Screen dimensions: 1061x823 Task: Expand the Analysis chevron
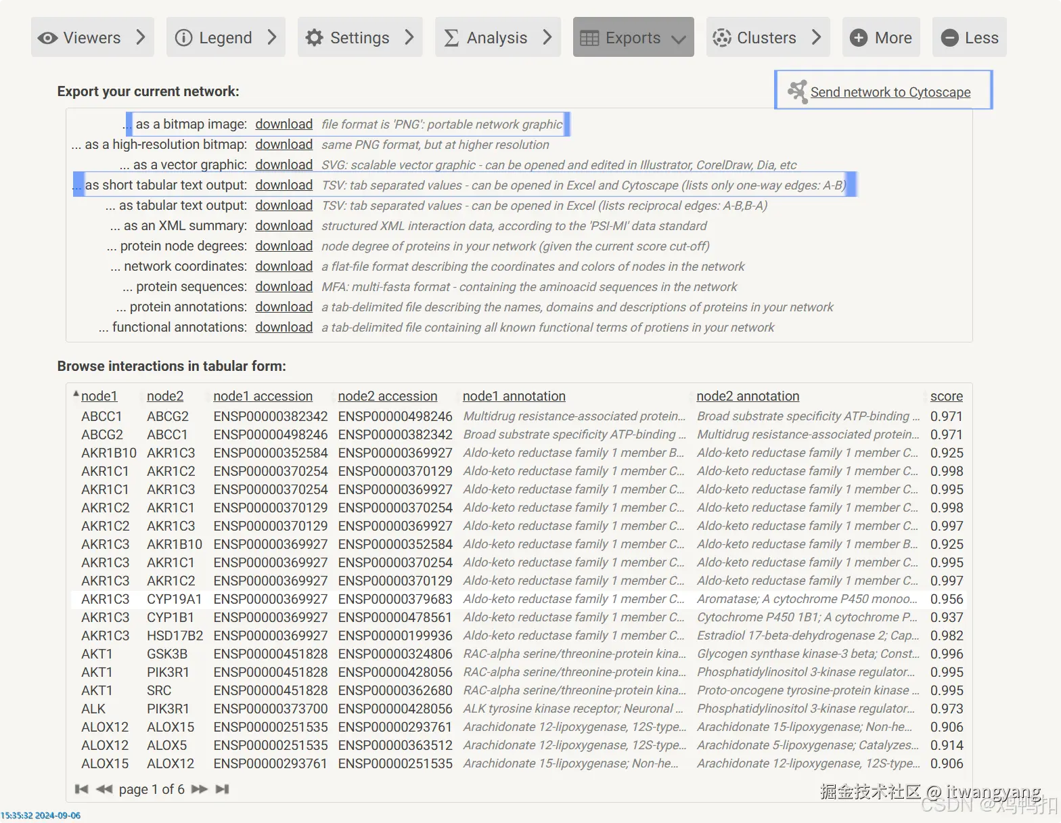pyautogui.click(x=547, y=37)
